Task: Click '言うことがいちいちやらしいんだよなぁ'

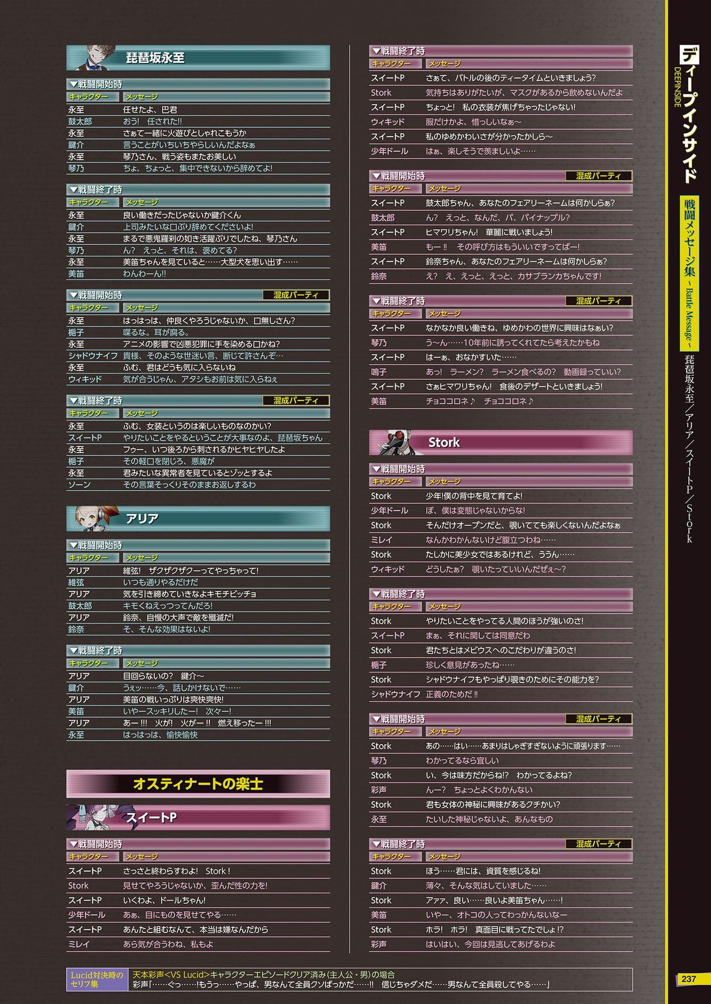Action: (189, 145)
